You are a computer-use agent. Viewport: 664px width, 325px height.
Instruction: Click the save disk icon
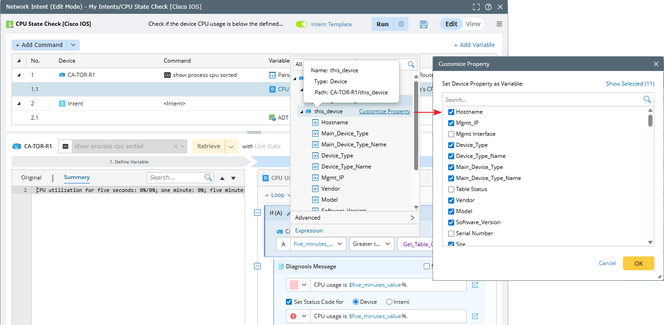(424, 24)
